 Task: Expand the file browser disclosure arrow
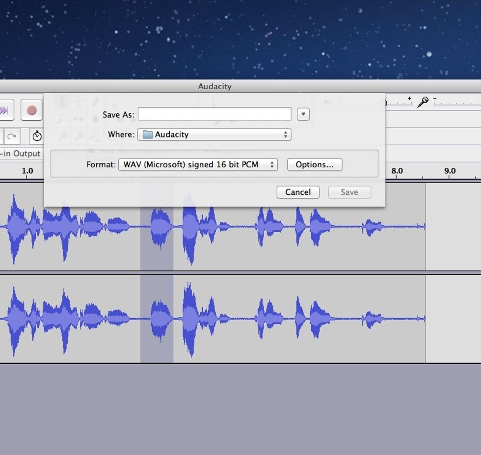point(303,114)
